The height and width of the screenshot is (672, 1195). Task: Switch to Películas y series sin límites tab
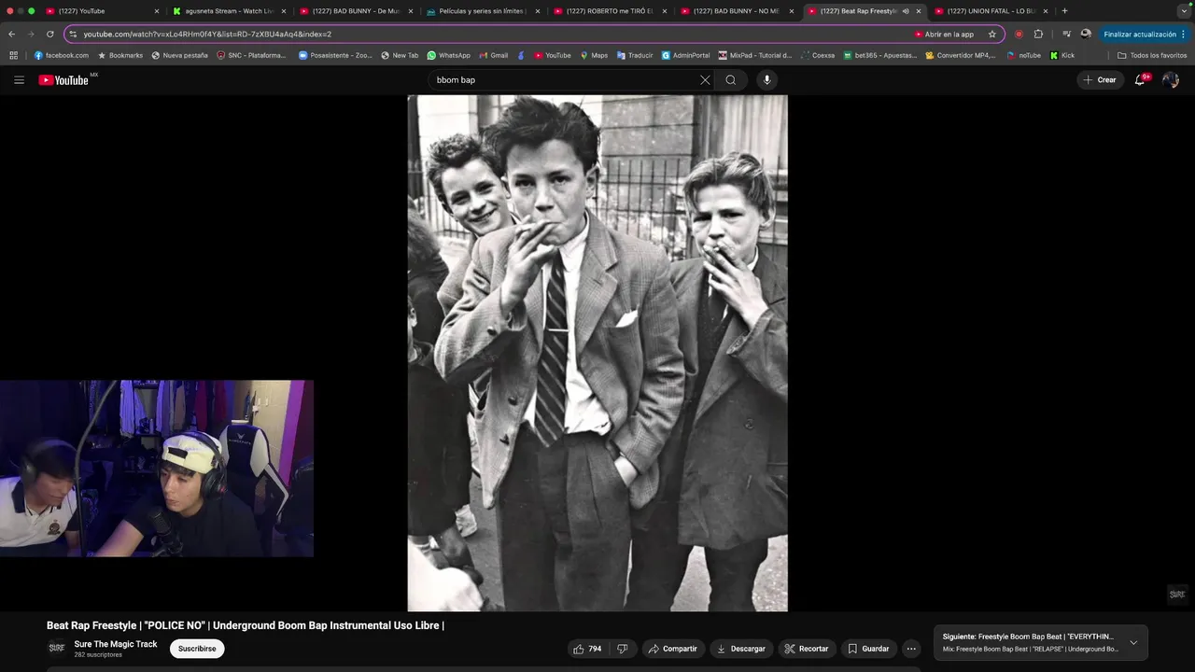(483, 11)
